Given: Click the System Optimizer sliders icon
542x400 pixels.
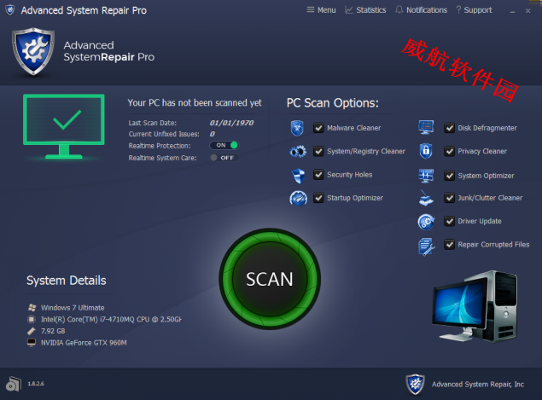Looking at the screenshot, I should (x=426, y=176).
